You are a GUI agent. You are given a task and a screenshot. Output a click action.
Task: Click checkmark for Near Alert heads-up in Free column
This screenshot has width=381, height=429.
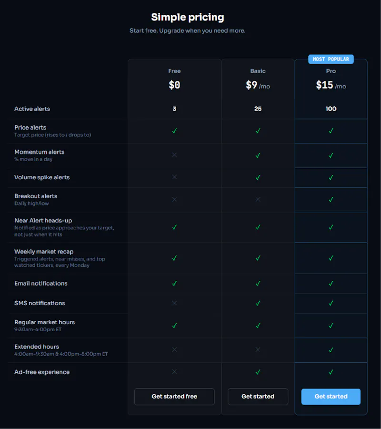174,227
